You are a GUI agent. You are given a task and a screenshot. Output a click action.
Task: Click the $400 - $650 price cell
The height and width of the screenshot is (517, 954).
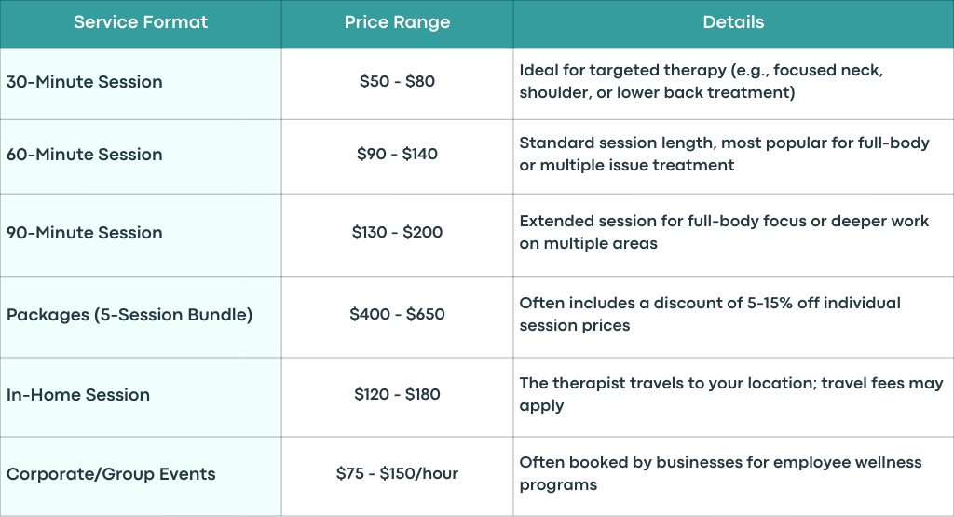pos(397,315)
